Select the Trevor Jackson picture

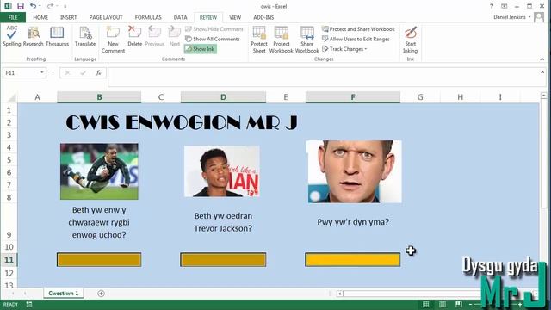point(222,171)
